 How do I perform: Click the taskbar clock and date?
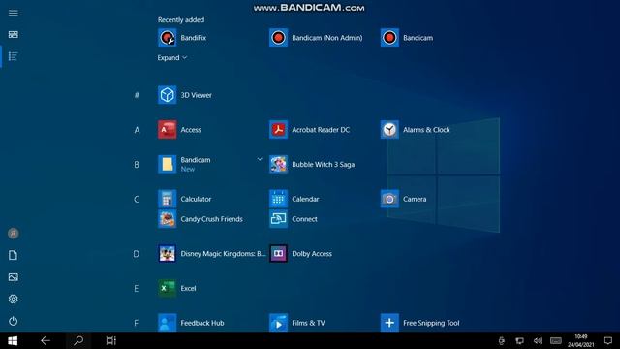pyautogui.click(x=581, y=340)
